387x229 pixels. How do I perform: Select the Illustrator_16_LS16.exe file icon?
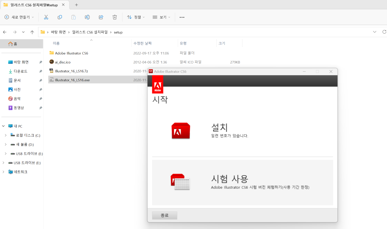[x=52, y=80]
